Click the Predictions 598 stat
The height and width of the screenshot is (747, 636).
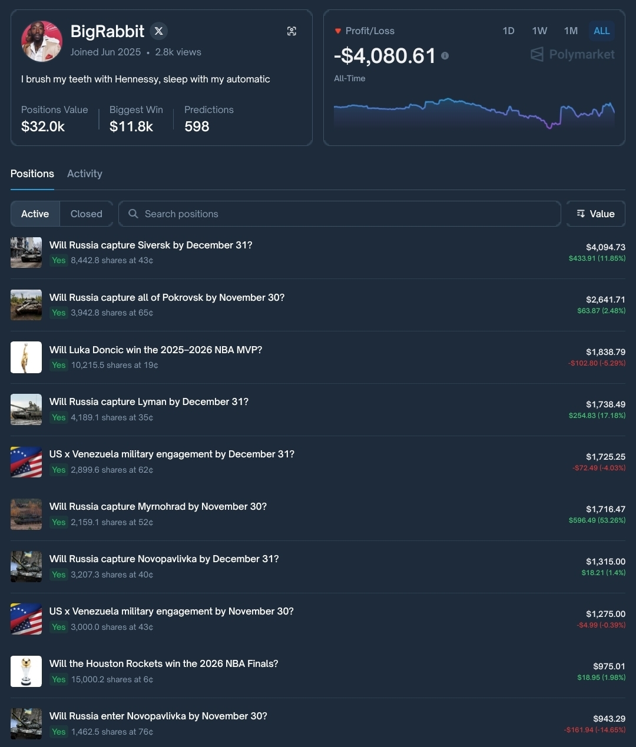coord(209,119)
